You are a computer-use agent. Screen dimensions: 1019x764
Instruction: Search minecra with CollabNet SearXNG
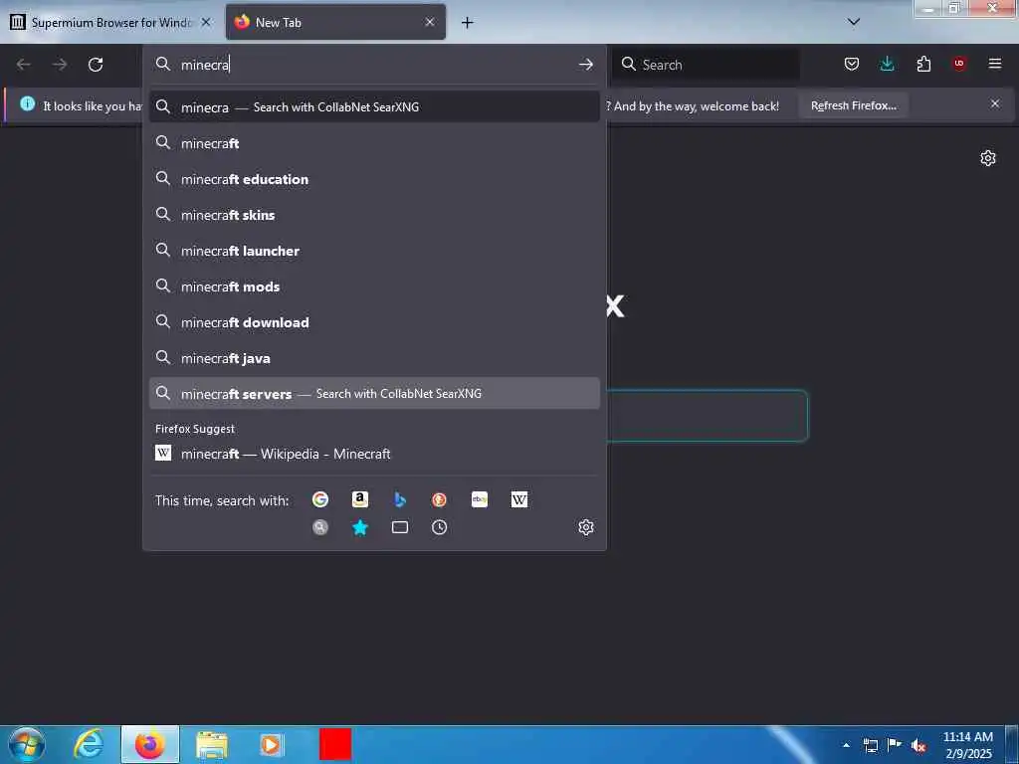pyautogui.click(x=374, y=107)
